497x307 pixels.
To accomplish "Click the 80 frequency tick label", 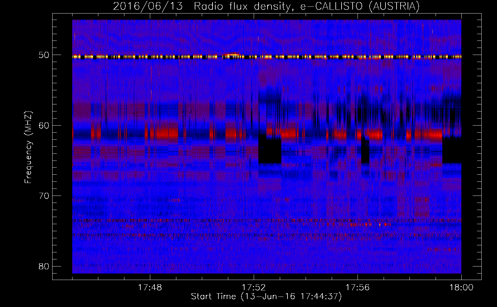I will tap(44, 266).
